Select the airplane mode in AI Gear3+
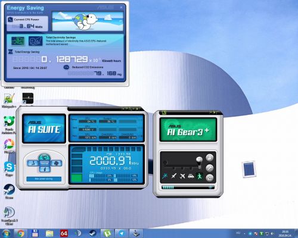The width and height of the screenshot is (298, 238). [182, 176]
